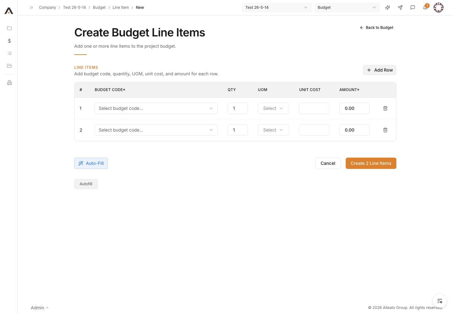Screen dimensions: 453x314
Task: Click the AMOUNT* column header
Action: pyautogui.click(x=349, y=90)
